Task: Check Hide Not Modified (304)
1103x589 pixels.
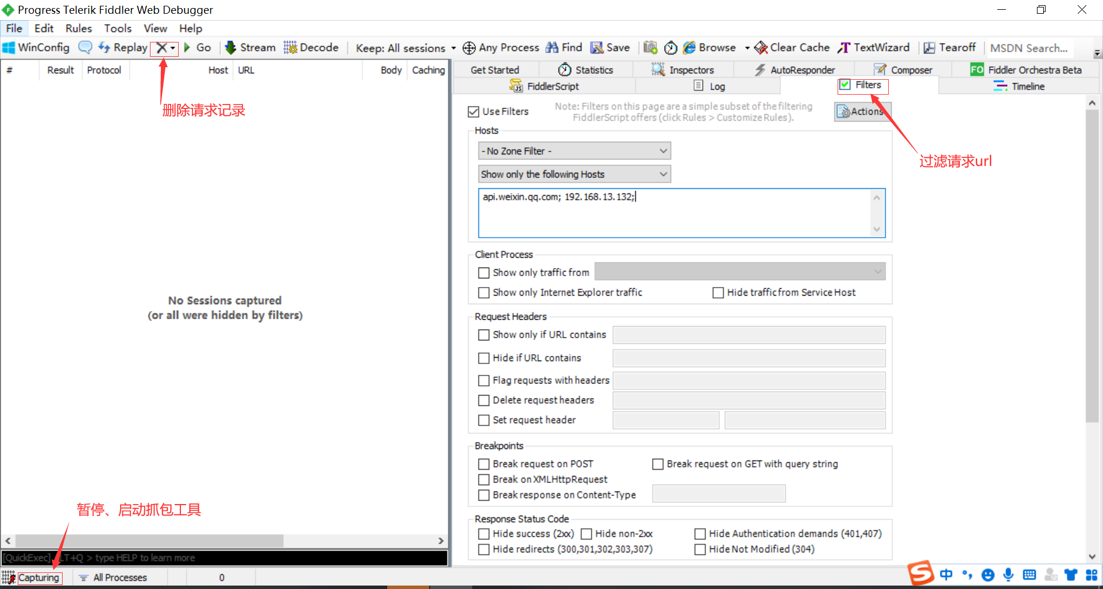Action: (x=700, y=549)
